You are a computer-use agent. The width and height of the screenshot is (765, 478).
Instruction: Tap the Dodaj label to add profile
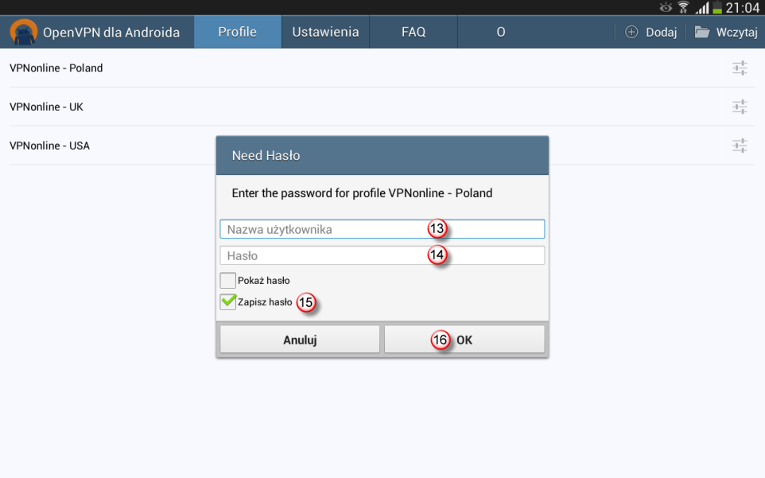(661, 33)
